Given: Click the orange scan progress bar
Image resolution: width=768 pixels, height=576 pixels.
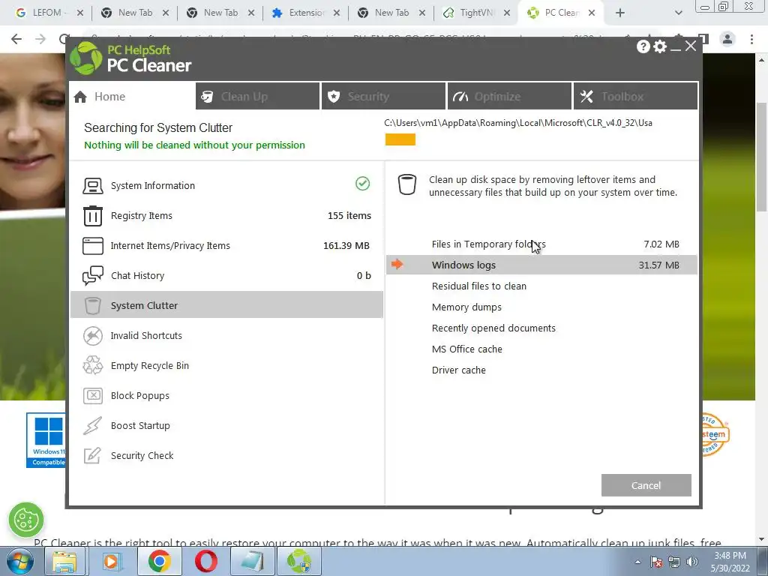Looking at the screenshot, I should click(400, 139).
